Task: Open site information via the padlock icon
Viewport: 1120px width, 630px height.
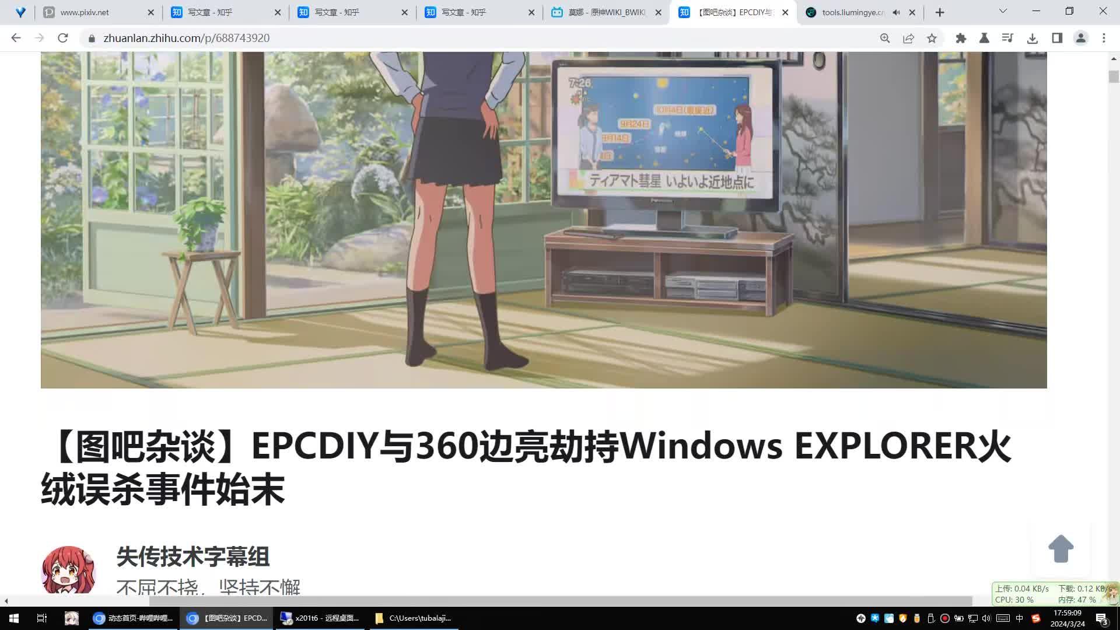Action: pyautogui.click(x=92, y=38)
